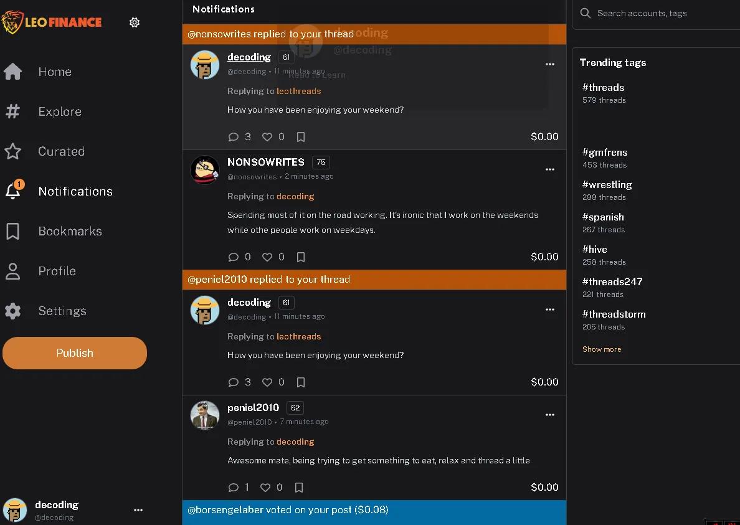Open options menu on decoding's thread
This screenshot has width=740, height=525.
(550, 64)
